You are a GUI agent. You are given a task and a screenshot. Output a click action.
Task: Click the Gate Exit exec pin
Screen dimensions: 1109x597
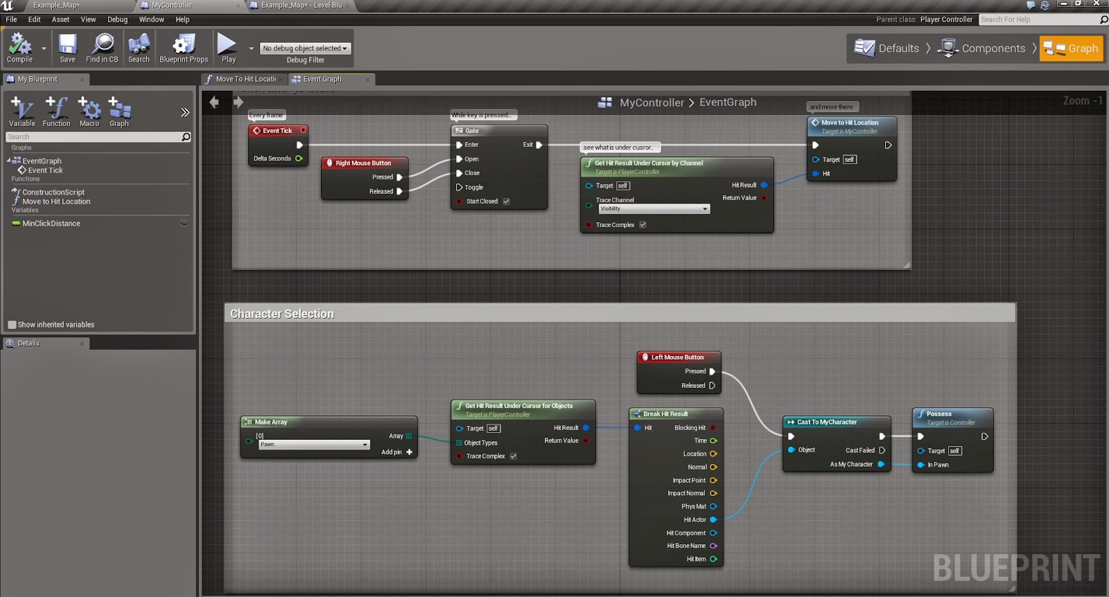pos(539,145)
